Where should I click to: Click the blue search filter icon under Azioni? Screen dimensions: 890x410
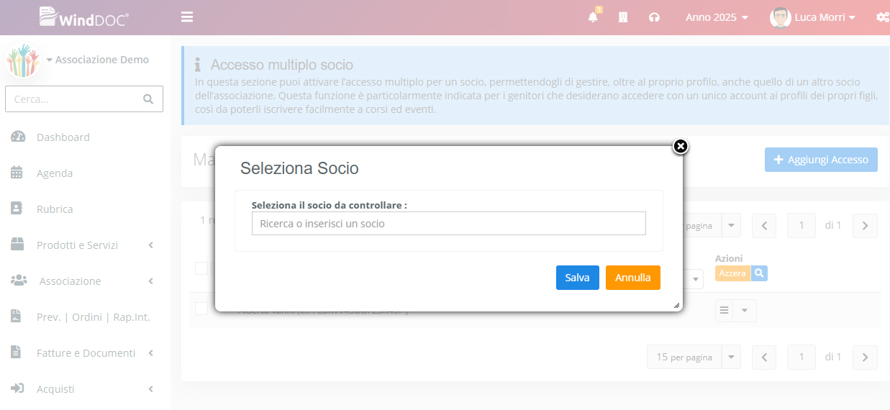point(759,273)
